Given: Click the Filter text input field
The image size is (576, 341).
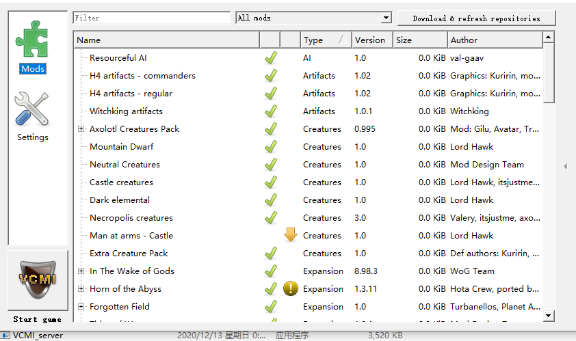Looking at the screenshot, I should 151,18.
